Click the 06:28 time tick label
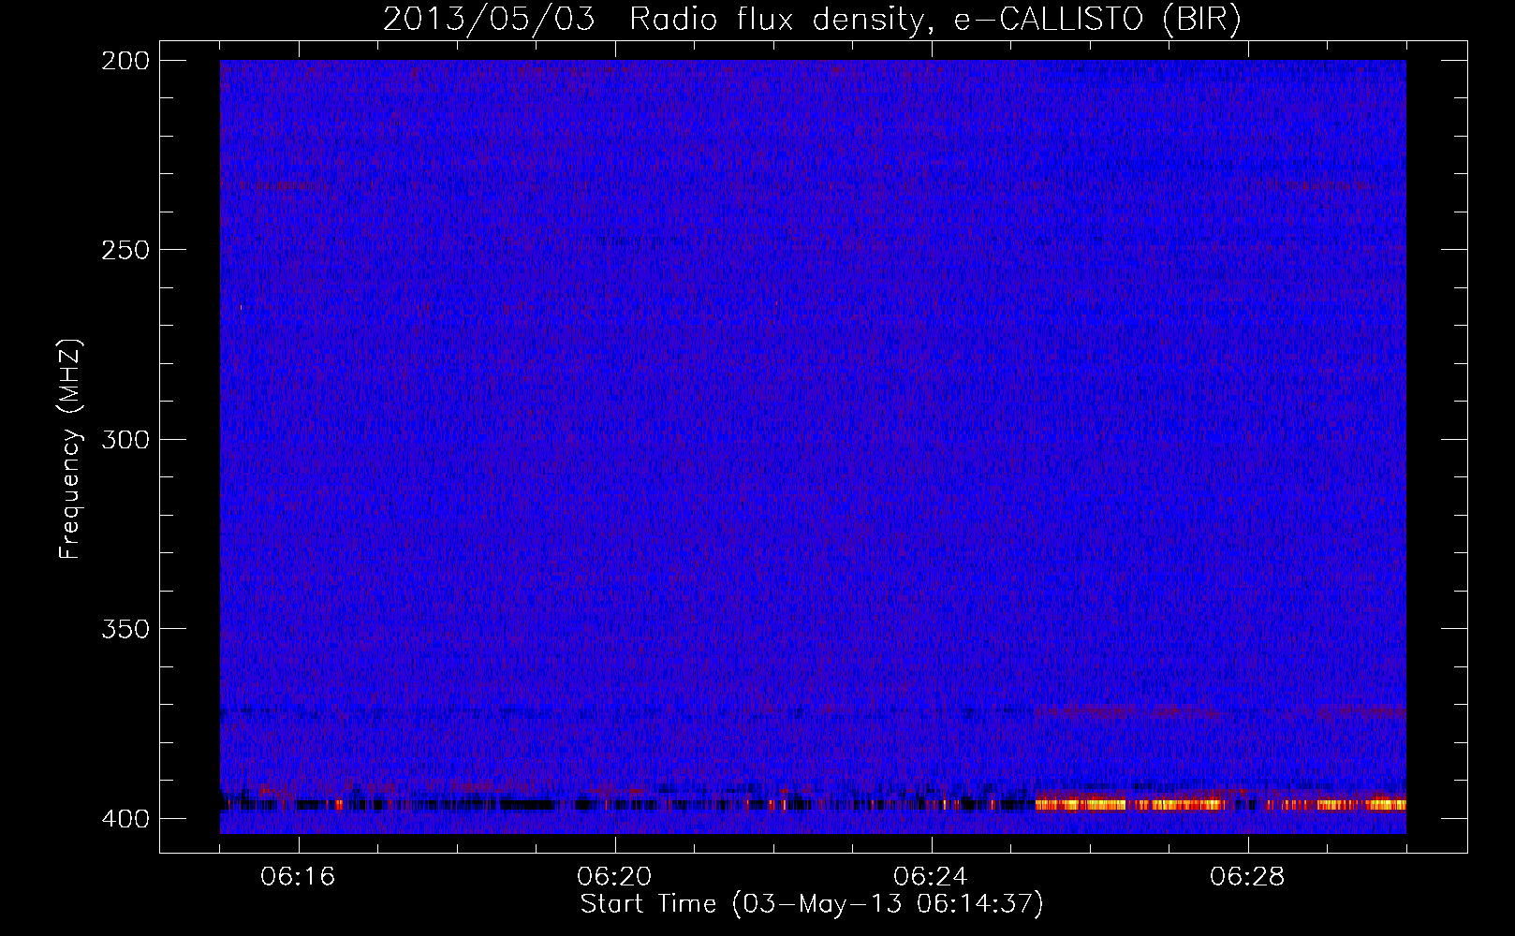 pyautogui.click(x=1247, y=877)
